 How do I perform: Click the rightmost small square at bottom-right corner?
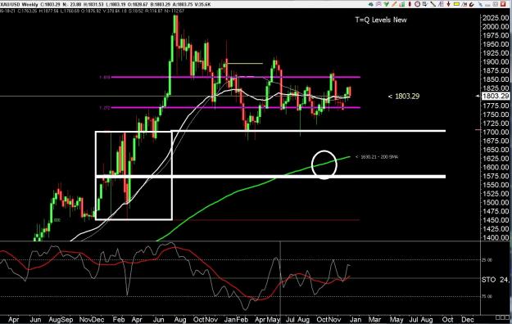[x=507, y=317]
